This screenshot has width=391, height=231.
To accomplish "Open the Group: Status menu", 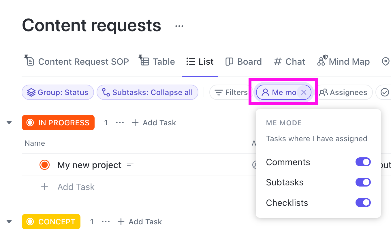I will point(58,92).
